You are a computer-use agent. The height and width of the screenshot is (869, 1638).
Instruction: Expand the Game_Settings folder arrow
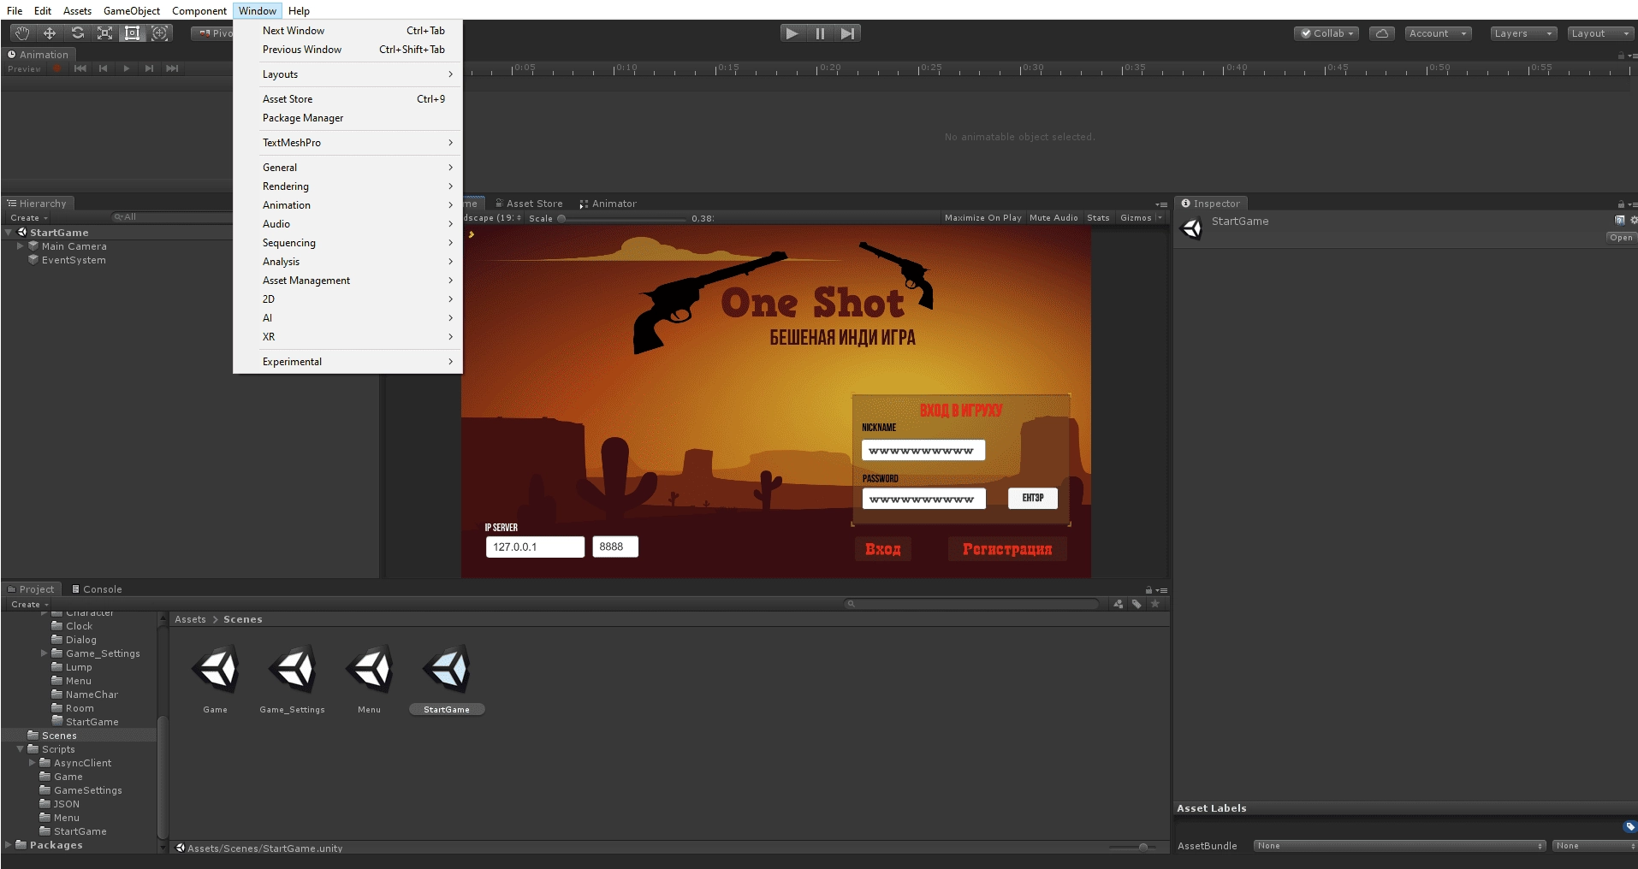tap(45, 653)
